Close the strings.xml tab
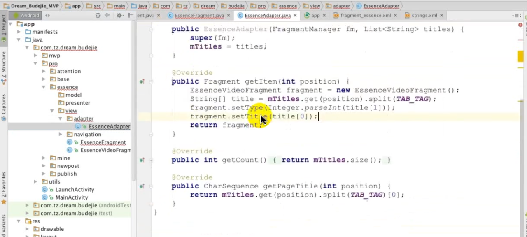Image resolution: width=527 pixels, height=237 pixels. 442,15
